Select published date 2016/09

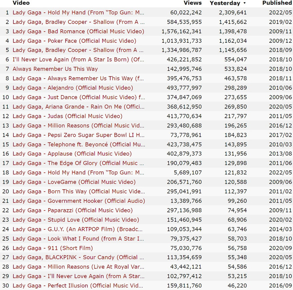[280, 286]
